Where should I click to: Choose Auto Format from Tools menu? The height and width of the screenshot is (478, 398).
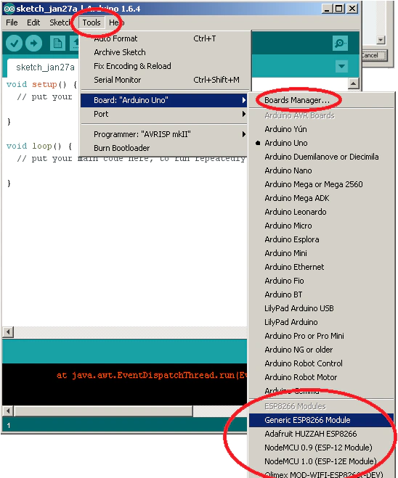(163, 38)
